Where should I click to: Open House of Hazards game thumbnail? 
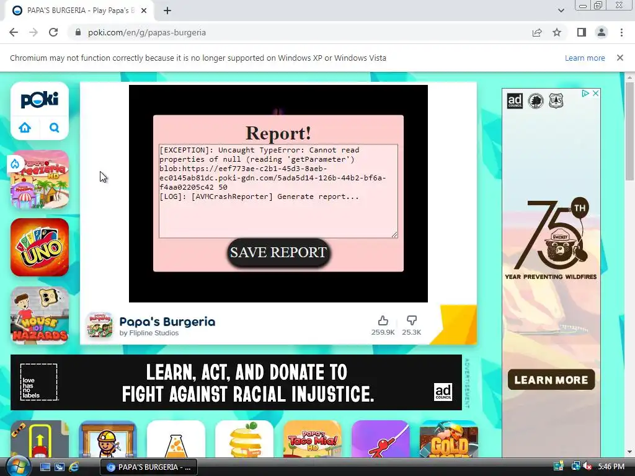point(40,315)
